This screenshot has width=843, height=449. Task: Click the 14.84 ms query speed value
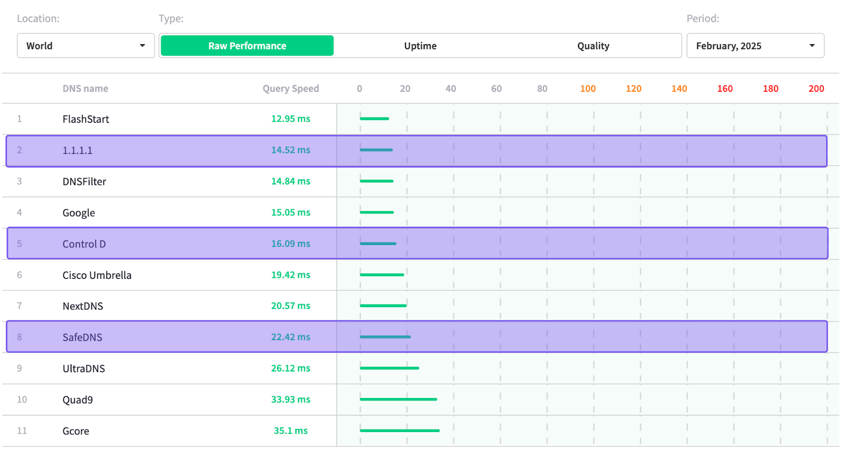click(x=291, y=181)
